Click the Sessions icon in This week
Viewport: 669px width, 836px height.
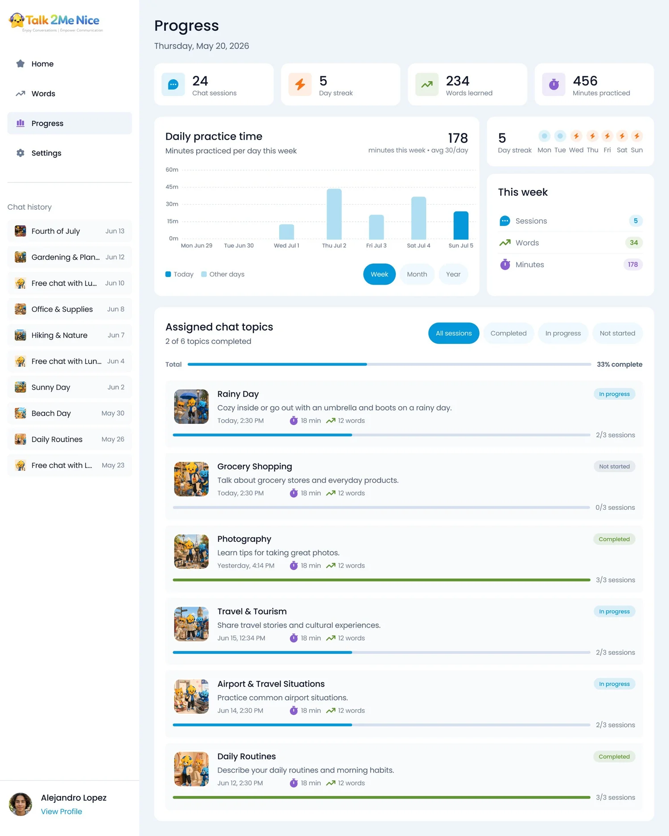(x=505, y=221)
